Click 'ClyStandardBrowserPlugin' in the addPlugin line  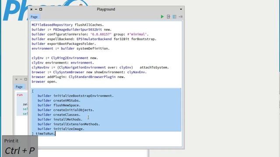92,77
